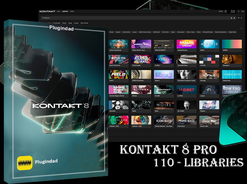
Task: Open the Homage library
Action: pos(209,76)
